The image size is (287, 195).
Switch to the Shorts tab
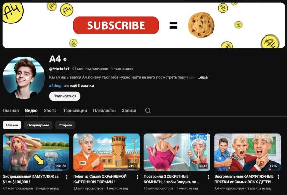pos(50,110)
